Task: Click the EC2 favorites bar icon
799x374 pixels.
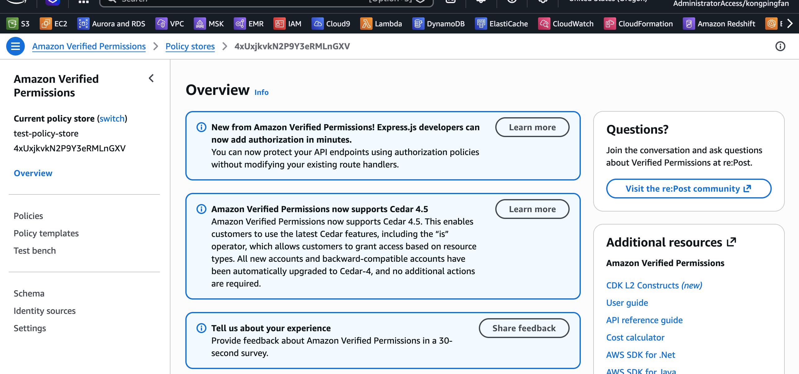Action: [46, 24]
